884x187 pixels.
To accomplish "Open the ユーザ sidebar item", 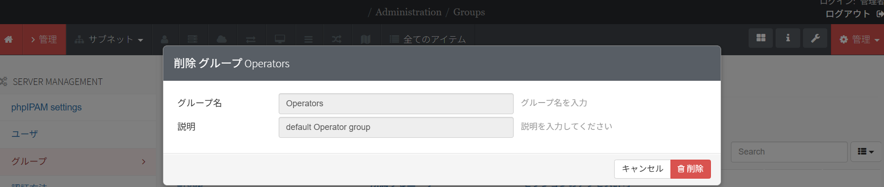I will point(25,134).
